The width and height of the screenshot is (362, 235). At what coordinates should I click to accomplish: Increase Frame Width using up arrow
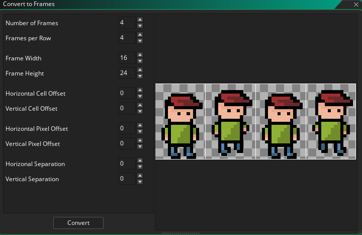tap(140, 55)
